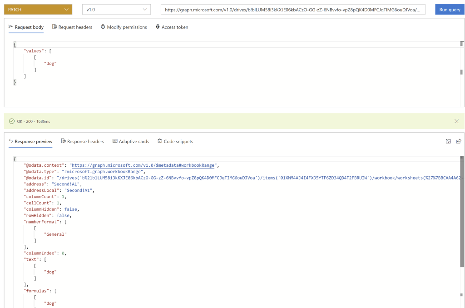Expand the response view to full screen

(x=448, y=141)
